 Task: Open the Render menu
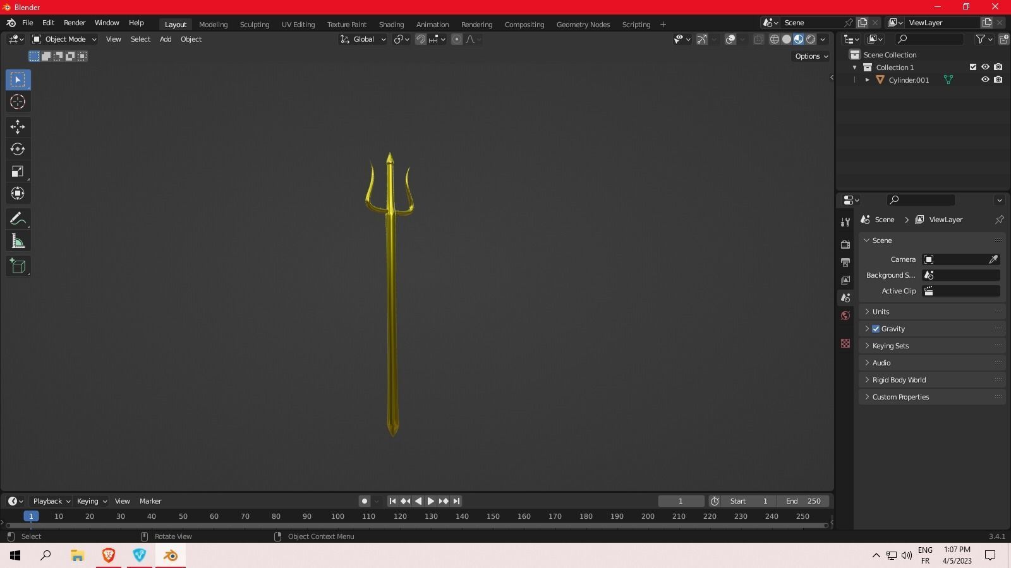[75, 23]
